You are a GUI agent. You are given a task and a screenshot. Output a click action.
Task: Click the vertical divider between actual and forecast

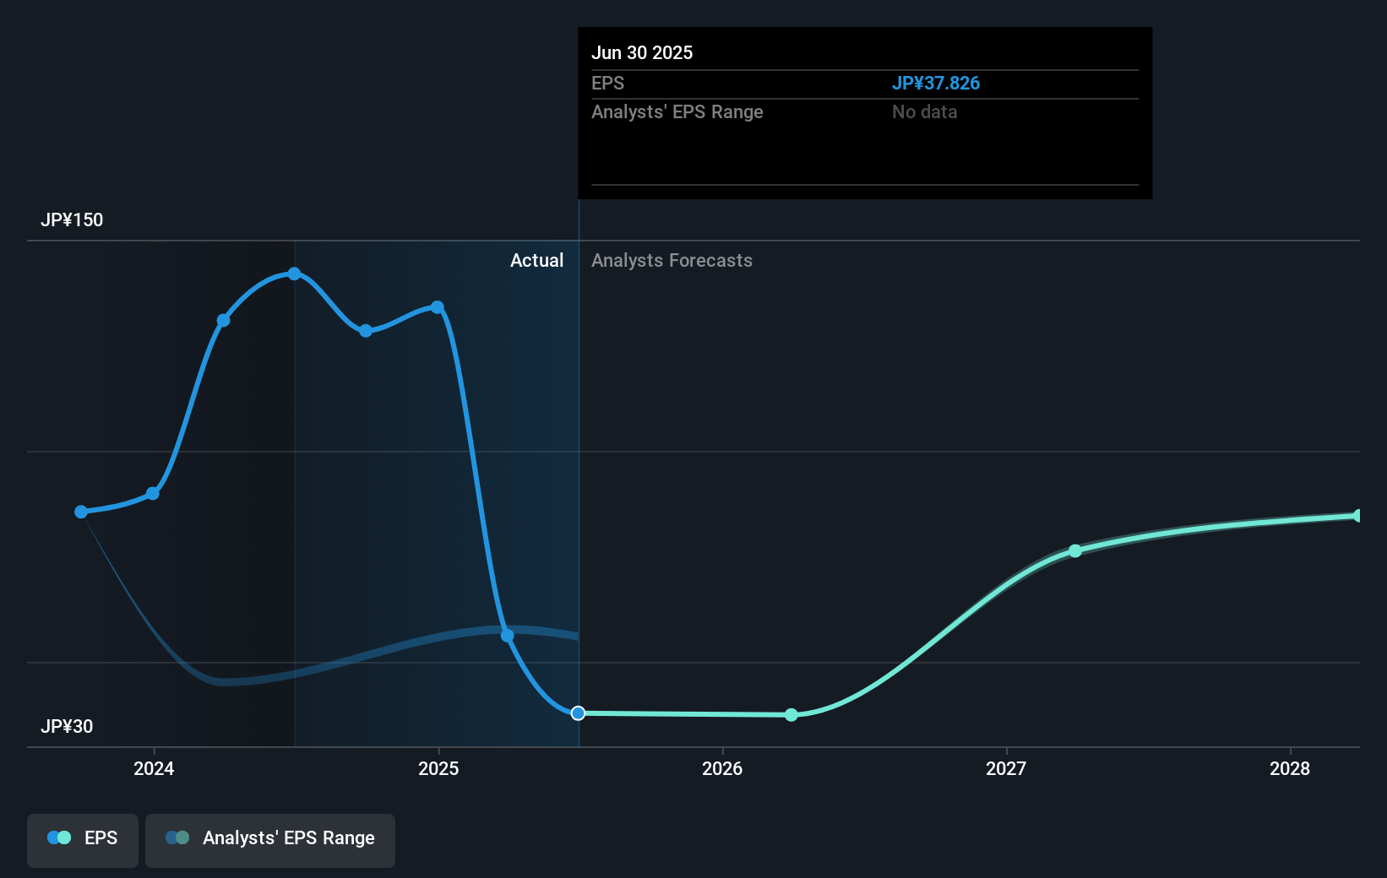pyautogui.click(x=579, y=473)
